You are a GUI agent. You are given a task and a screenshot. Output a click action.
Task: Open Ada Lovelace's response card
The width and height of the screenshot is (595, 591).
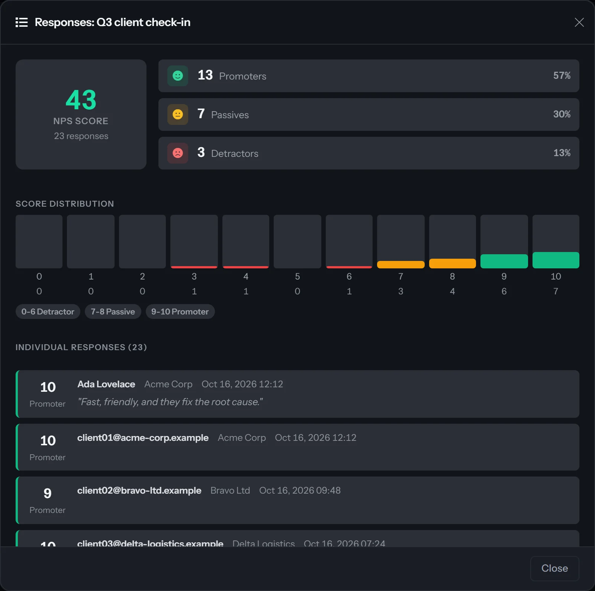[297, 394]
